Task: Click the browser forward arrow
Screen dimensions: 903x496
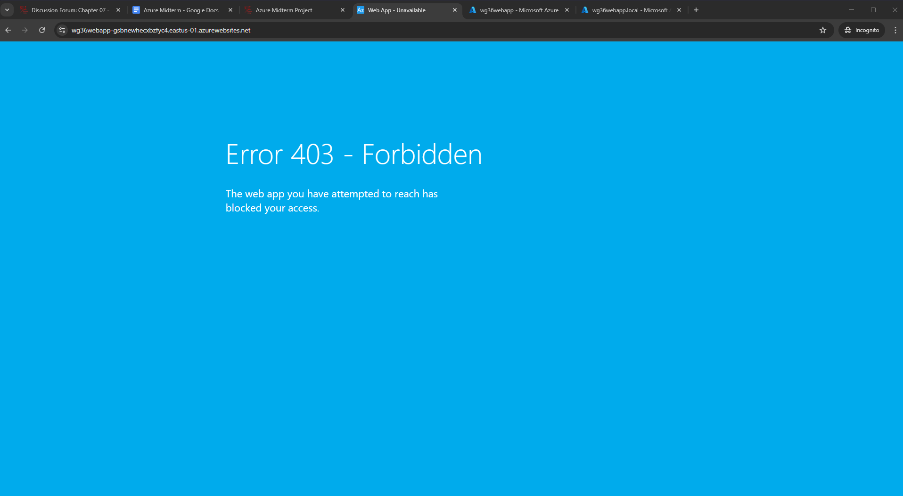Action: [25, 30]
